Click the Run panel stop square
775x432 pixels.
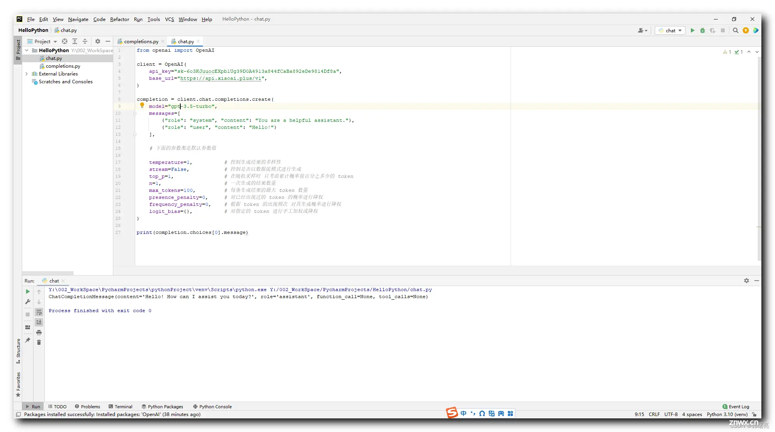pos(28,314)
